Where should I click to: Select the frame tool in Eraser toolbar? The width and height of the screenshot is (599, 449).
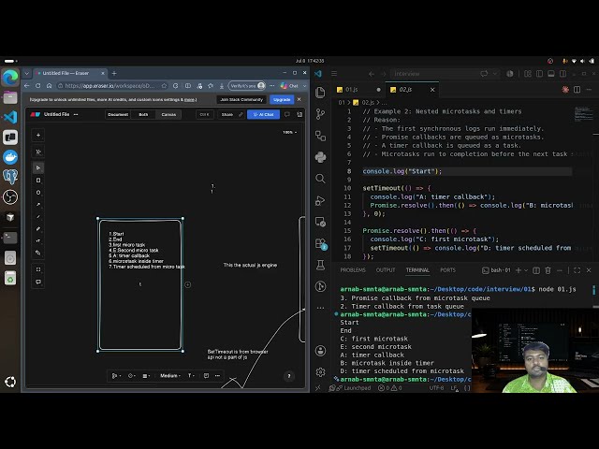(38, 269)
